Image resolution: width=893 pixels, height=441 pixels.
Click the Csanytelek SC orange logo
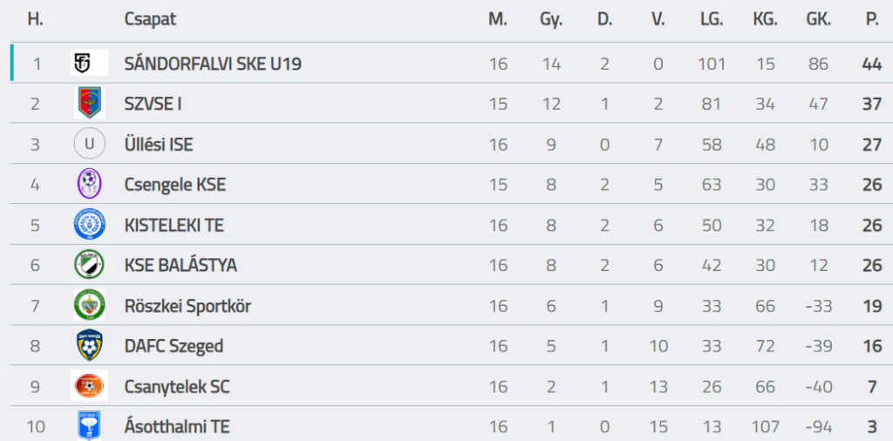89,386
